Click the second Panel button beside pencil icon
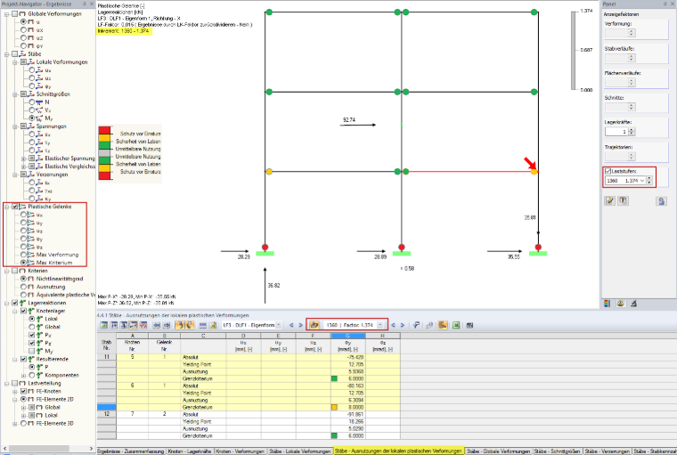This screenshot has height=455, width=677. pyautogui.click(x=623, y=200)
